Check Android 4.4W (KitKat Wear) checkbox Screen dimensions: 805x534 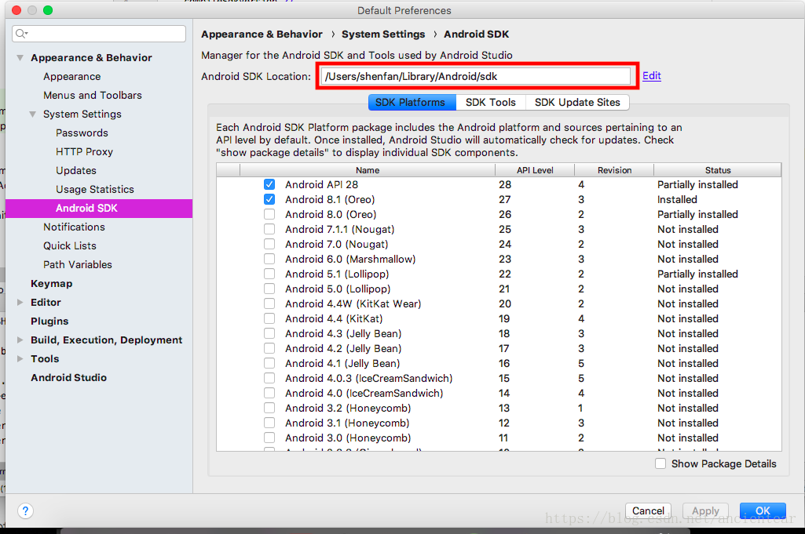tap(269, 303)
